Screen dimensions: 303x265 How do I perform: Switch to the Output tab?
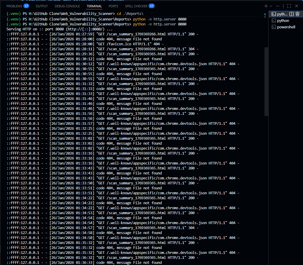coord(41,6)
